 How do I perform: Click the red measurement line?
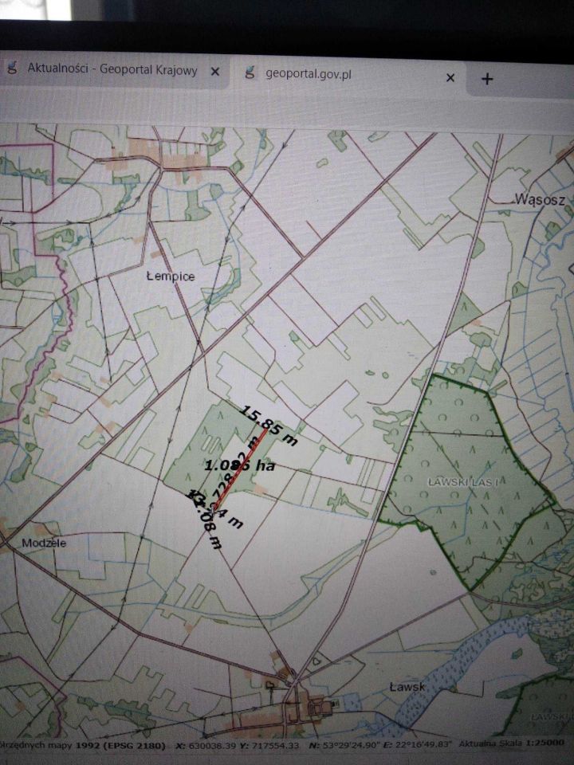(x=241, y=469)
